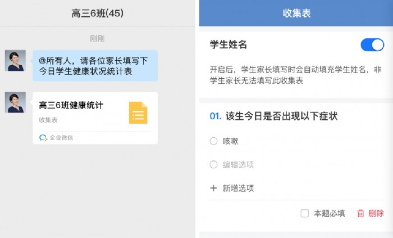Viewport: 393px width, 238px height.
Task: Click the avatar beside the @所有人 message
Action: pyautogui.click(x=15, y=61)
